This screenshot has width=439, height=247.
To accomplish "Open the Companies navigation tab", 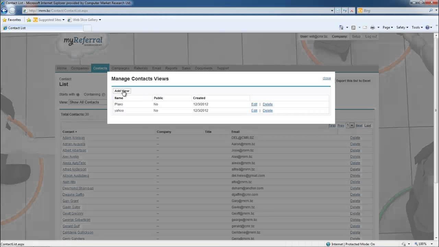I will click(80, 68).
